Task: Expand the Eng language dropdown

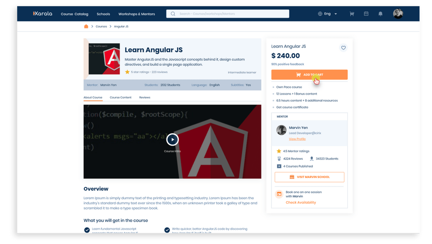Action: coord(336,13)
